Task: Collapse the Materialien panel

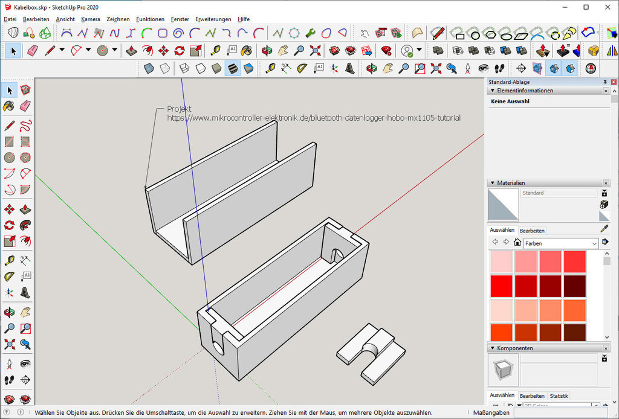Action: tap(492, 183)
